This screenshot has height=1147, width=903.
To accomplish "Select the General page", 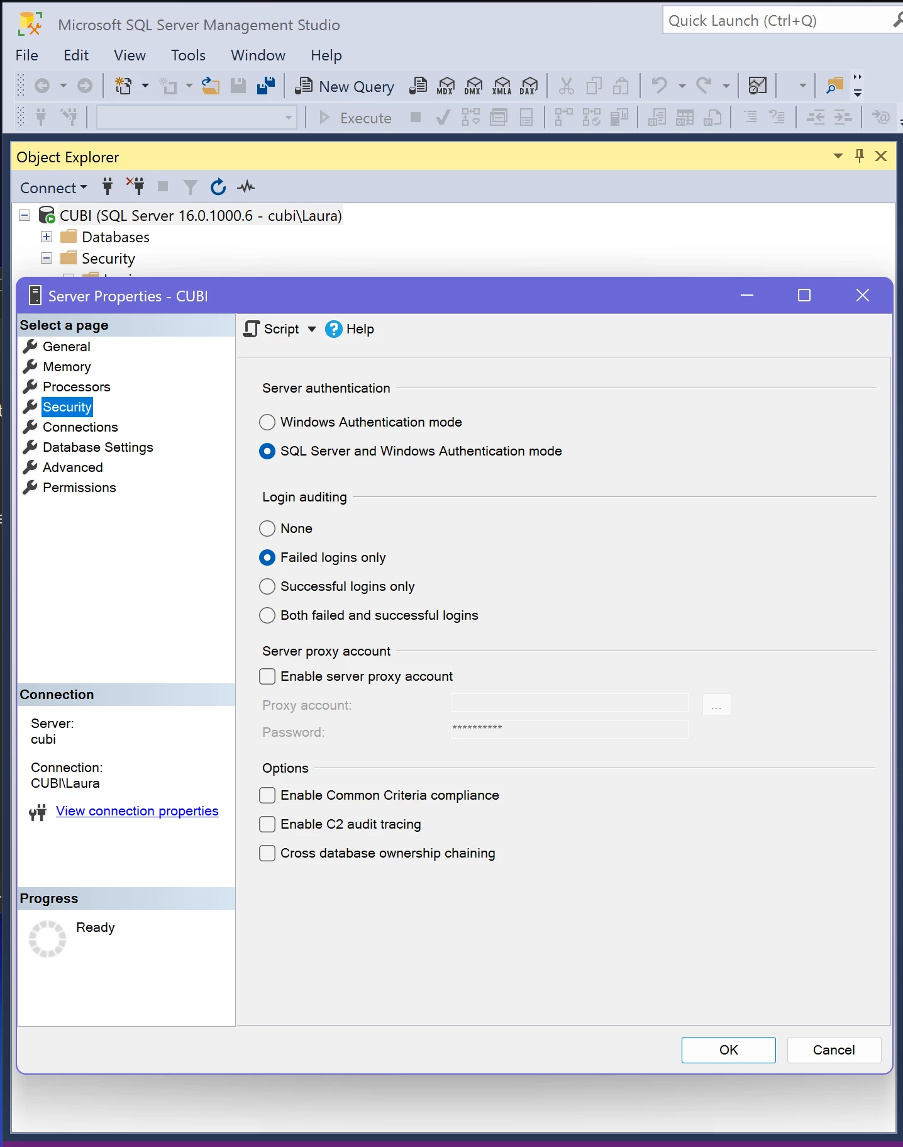I will (66, 347).
